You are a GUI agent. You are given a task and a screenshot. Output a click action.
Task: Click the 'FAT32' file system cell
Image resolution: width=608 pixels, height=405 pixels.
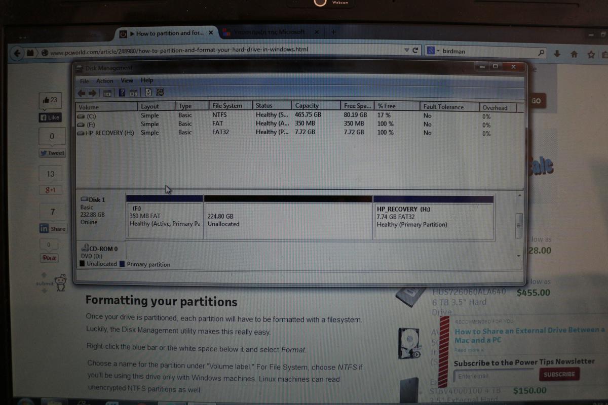tap(221, 132)
